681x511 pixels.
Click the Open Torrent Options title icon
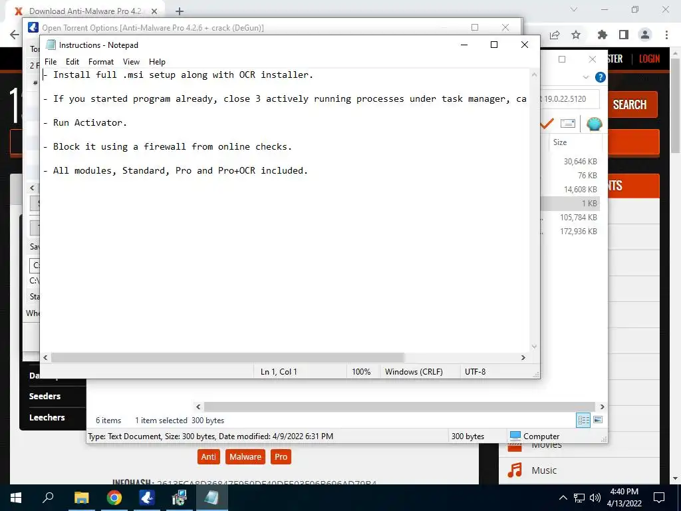tap(33, 27)
